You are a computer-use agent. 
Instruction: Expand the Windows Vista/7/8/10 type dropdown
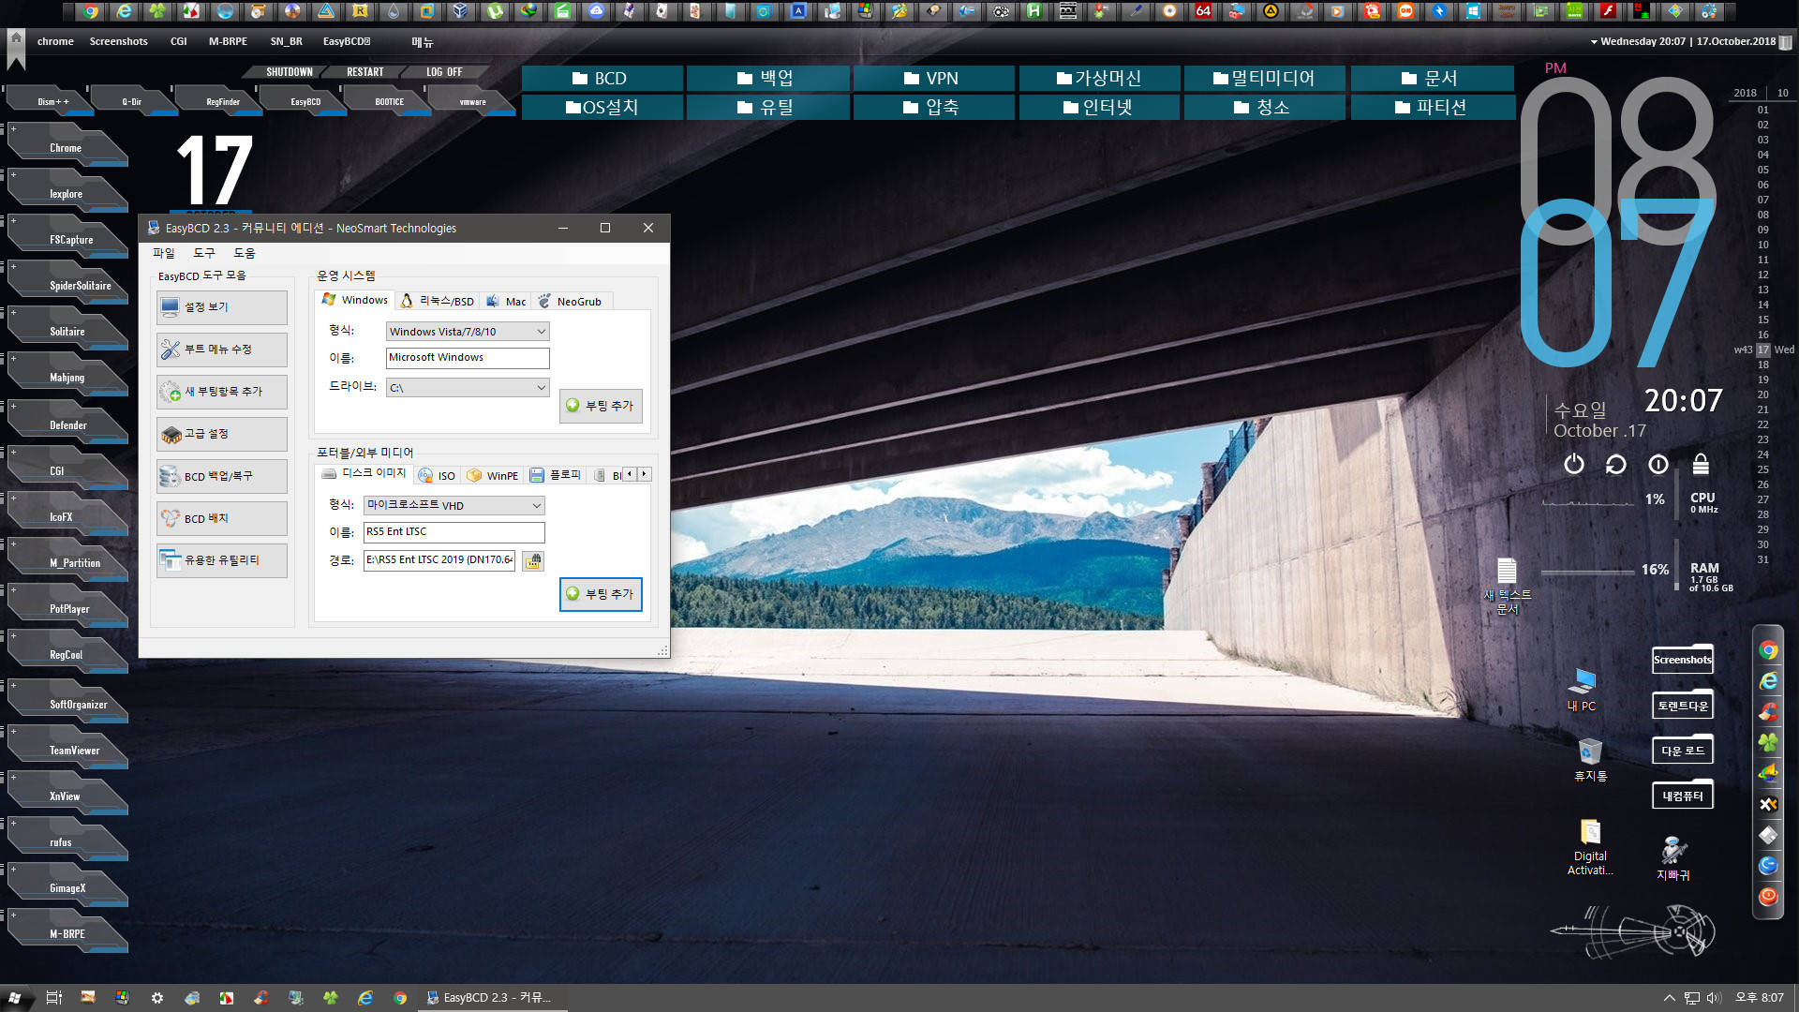click(x=468, y=332)
